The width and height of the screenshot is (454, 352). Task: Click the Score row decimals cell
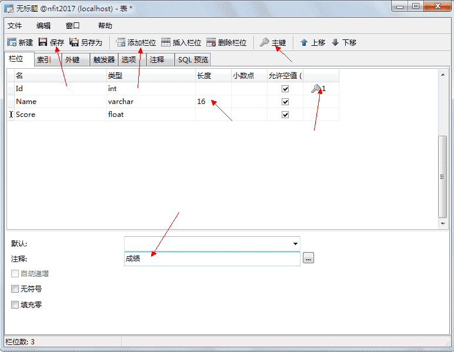[249, 115]
